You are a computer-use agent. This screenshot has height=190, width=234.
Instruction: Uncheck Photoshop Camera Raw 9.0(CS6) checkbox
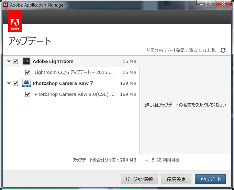(28, 94)
